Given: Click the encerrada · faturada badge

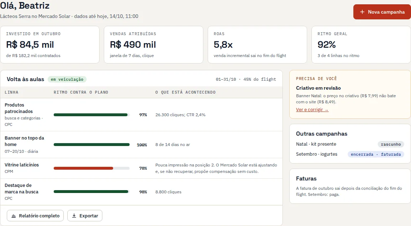Looking at the screenshot, I should 376,154.
